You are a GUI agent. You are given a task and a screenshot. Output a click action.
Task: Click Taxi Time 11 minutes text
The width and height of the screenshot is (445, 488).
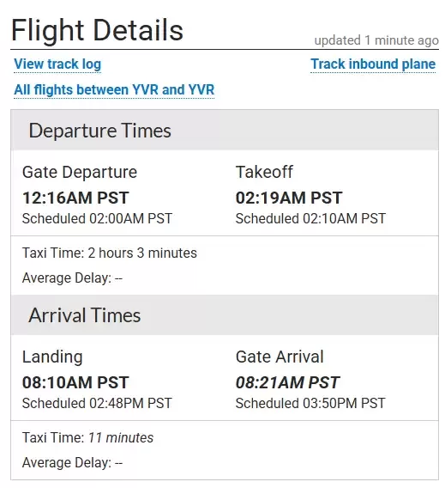point(87,437)
